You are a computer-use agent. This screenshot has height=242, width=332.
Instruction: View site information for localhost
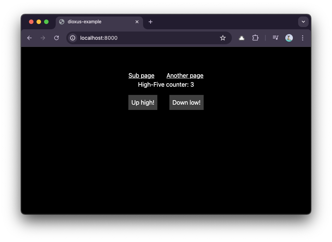pos(73,38)
